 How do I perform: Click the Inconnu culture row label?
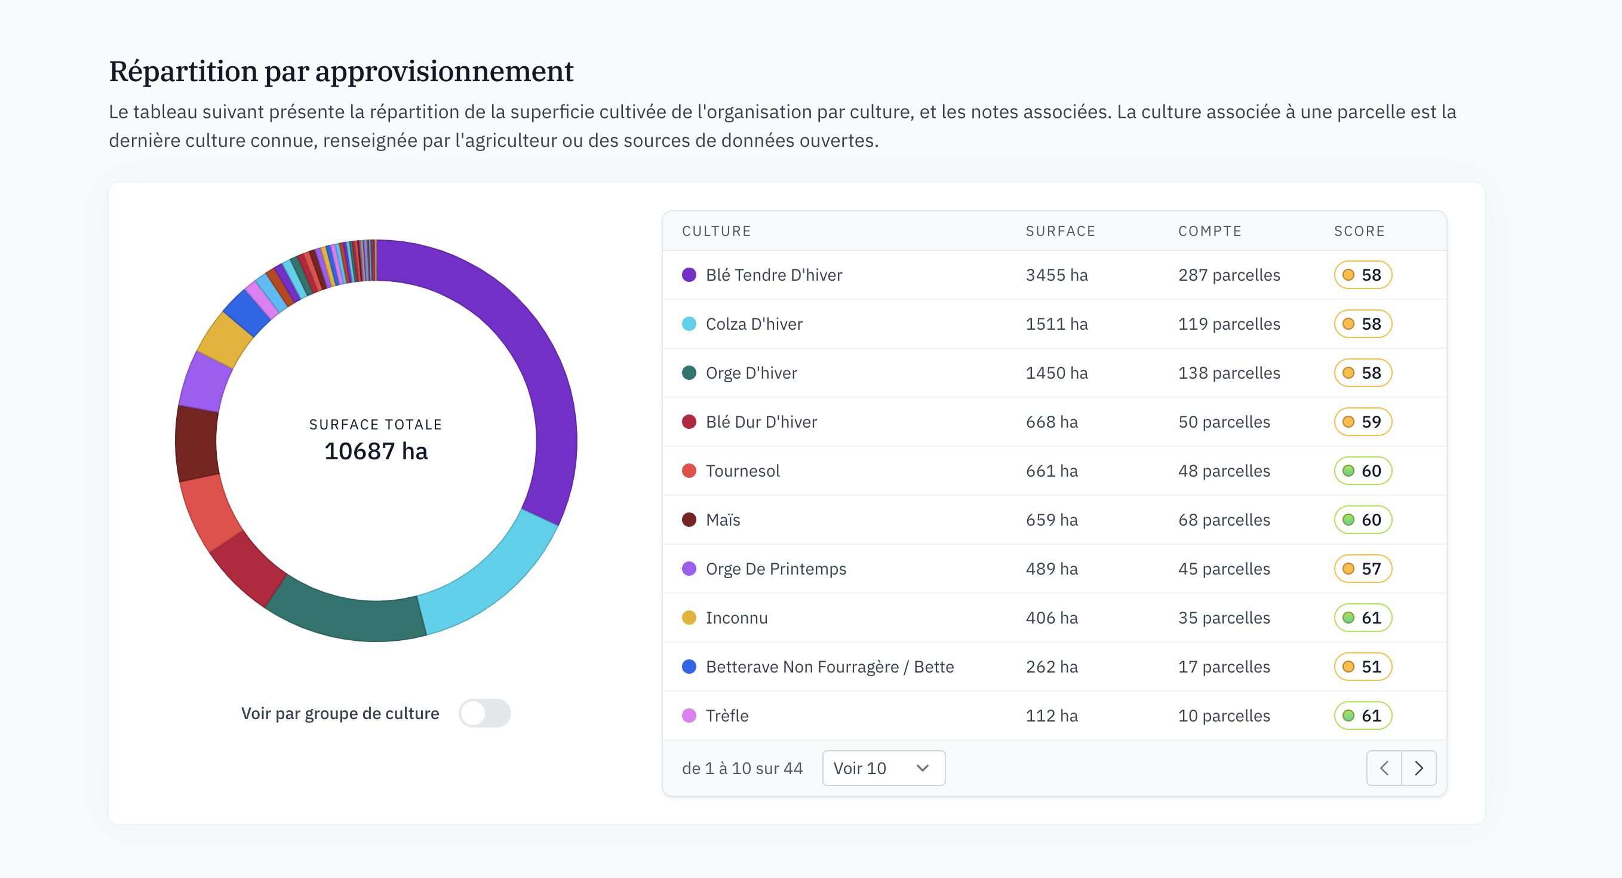[x=736, y=618]
